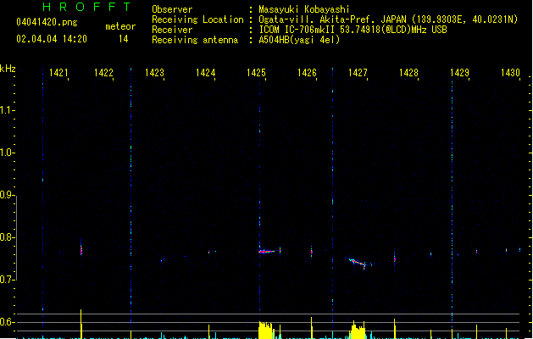Click the A504HB(yagi 4el) antenna text
The width and height of the screenshot is (533, 339).
coord(299,40)
